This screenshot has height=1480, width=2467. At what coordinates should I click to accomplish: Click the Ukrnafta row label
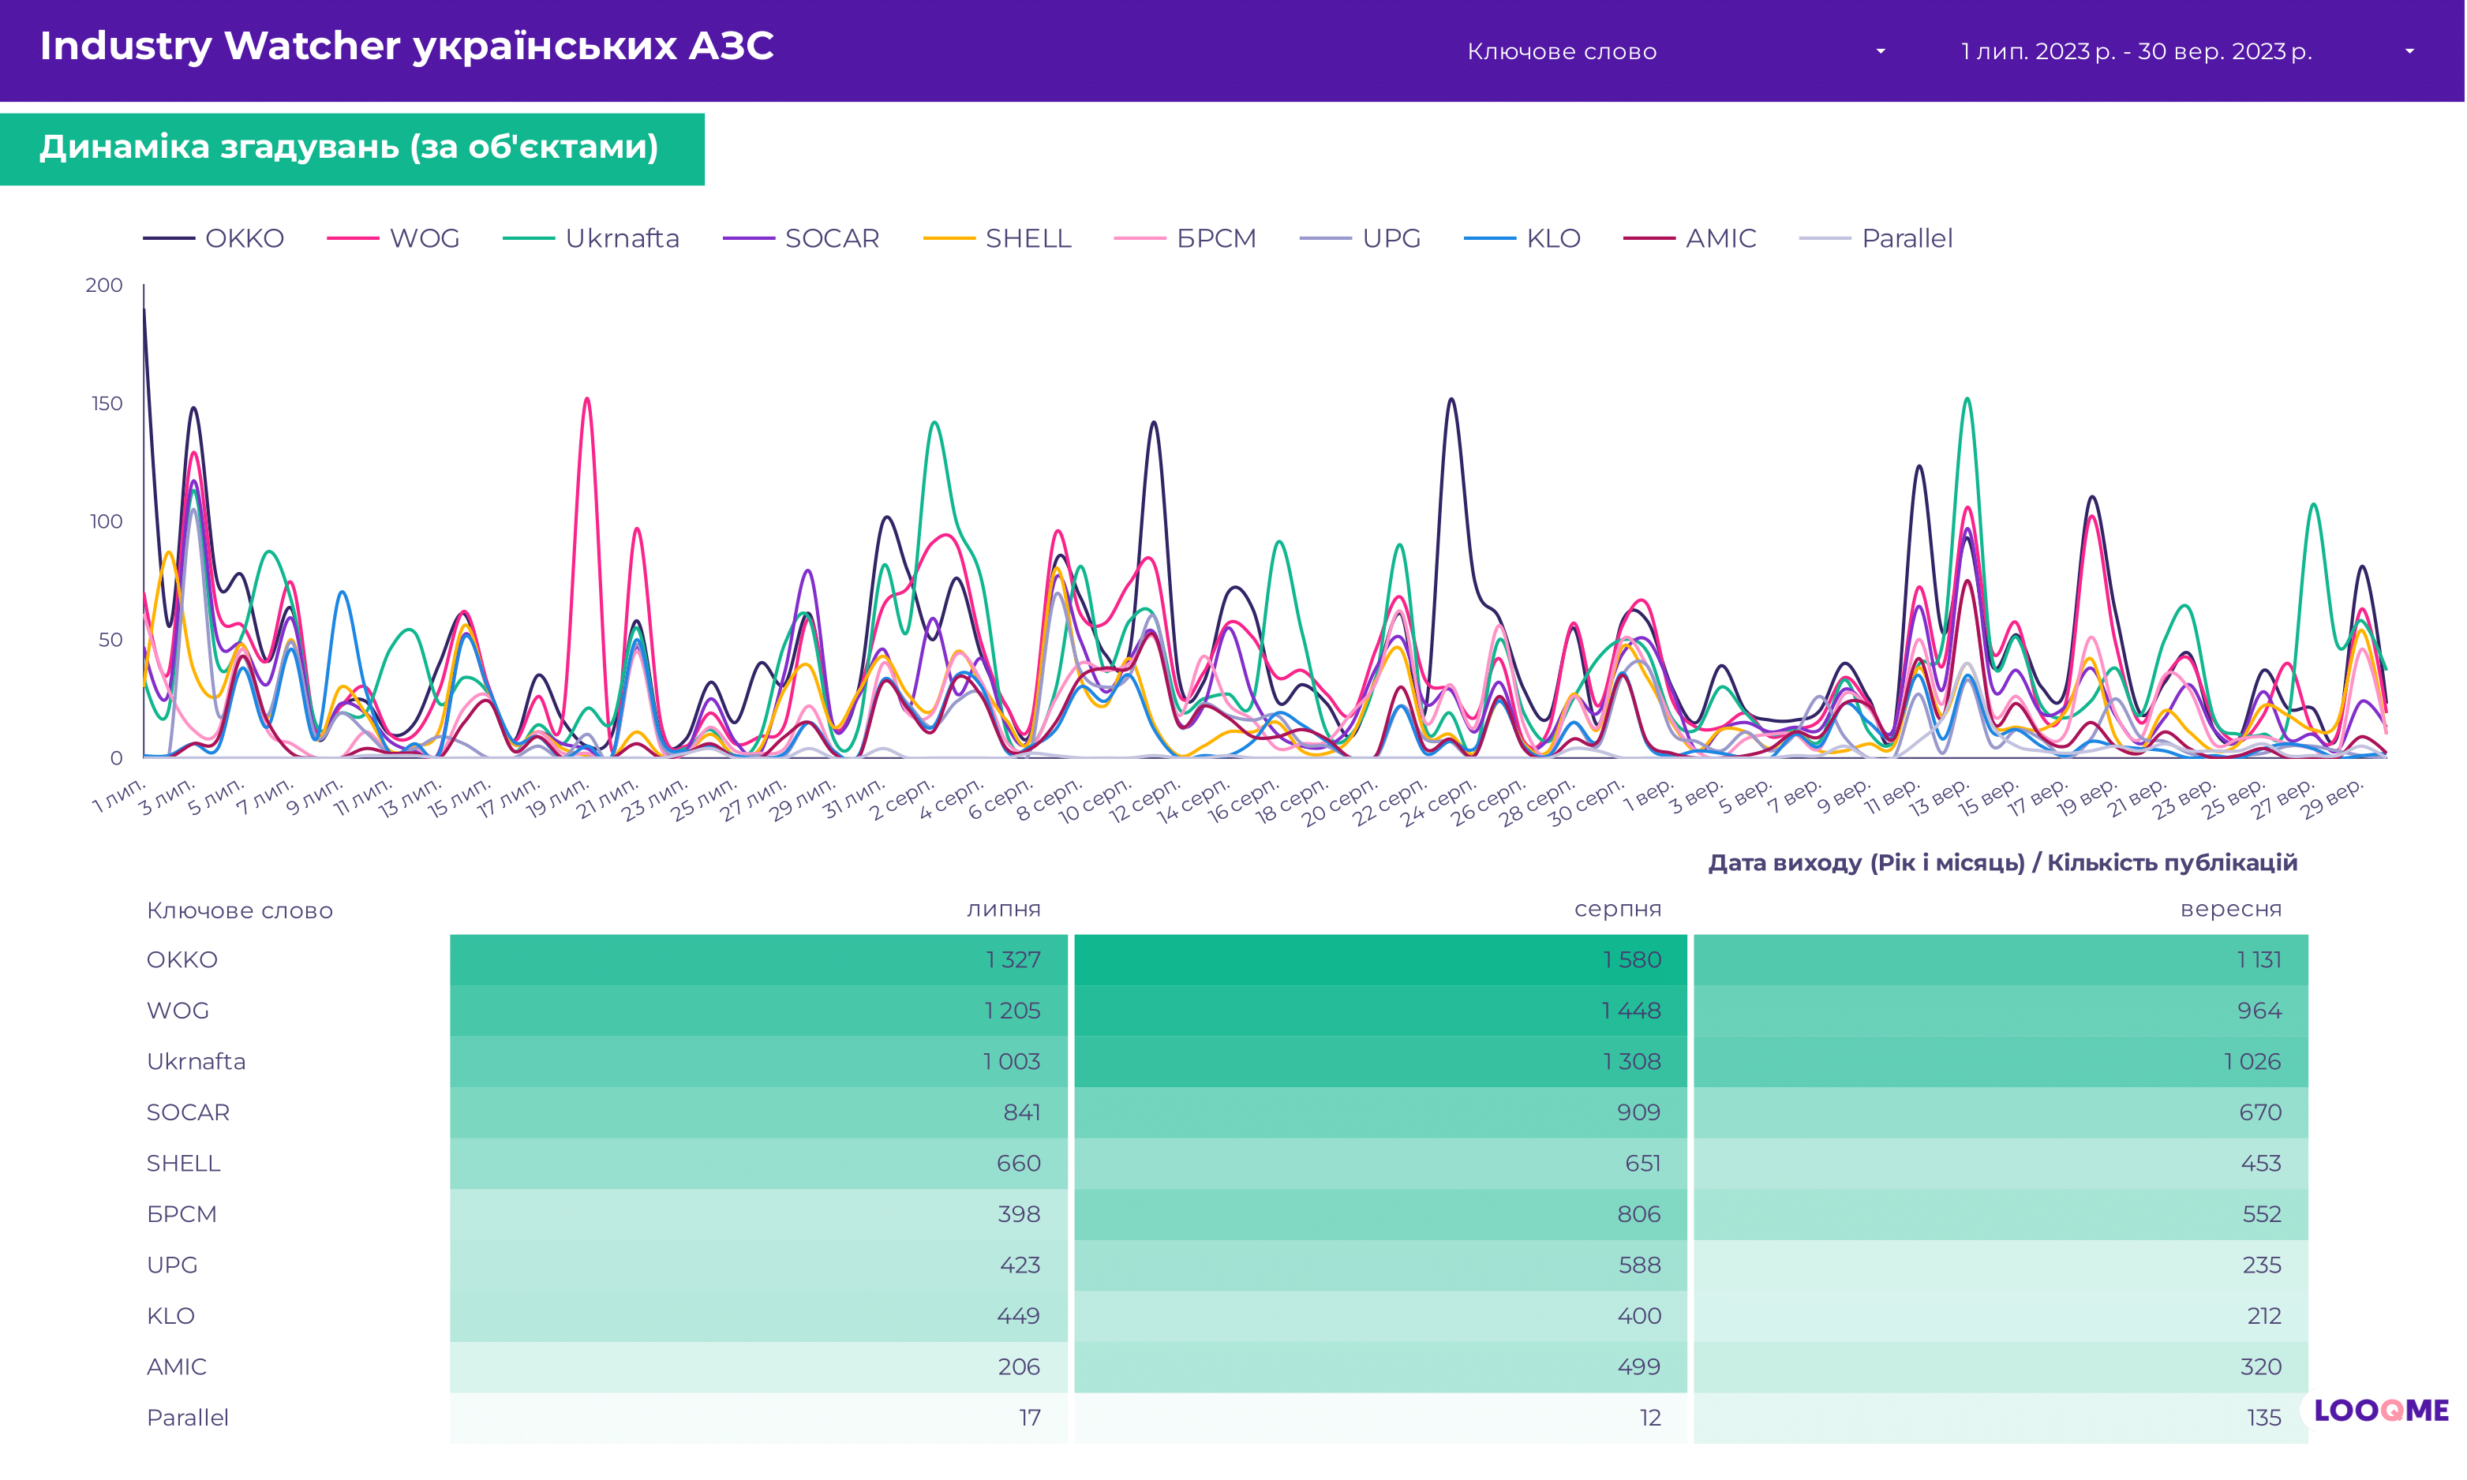click(196, 1061)
